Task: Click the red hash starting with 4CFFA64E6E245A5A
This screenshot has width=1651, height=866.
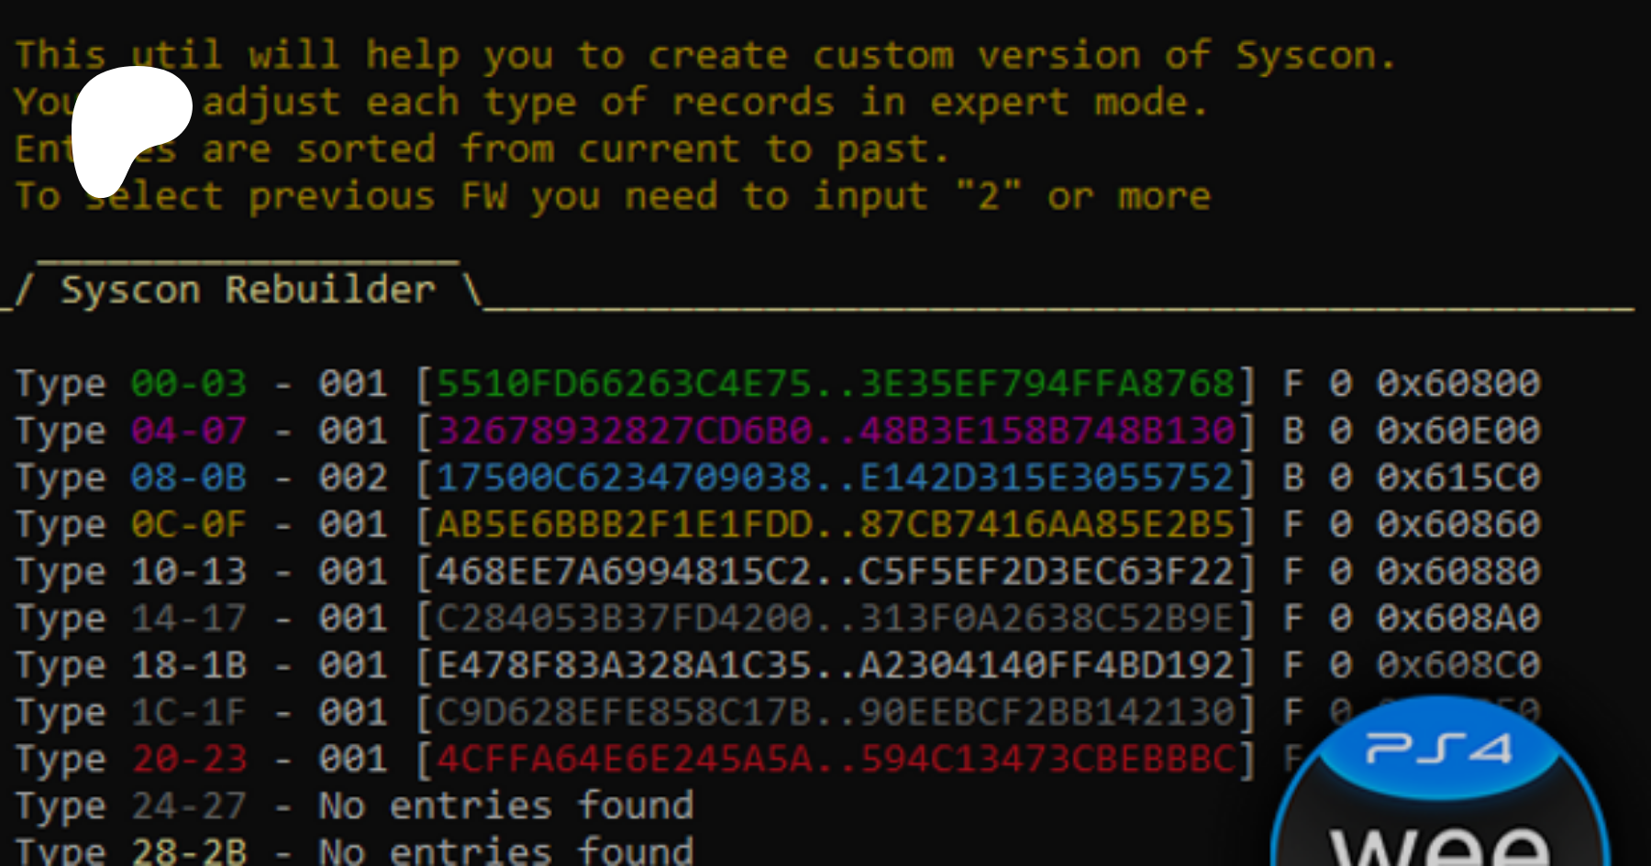Action: pos(835,760)
